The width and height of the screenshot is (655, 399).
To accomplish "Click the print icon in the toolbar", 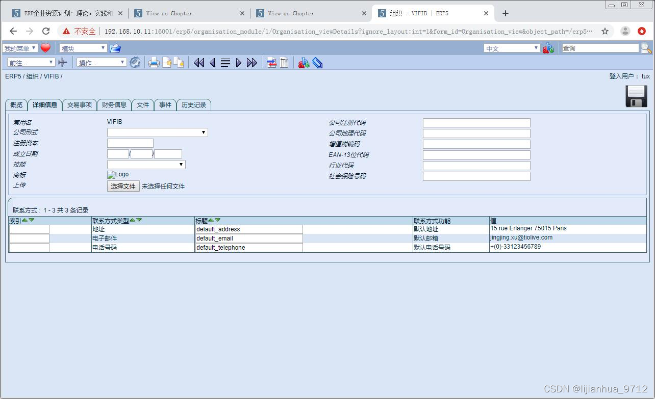I will click(154, 62).
